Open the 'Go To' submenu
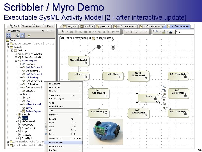This screenshot has height=152, width=202. 63,103
